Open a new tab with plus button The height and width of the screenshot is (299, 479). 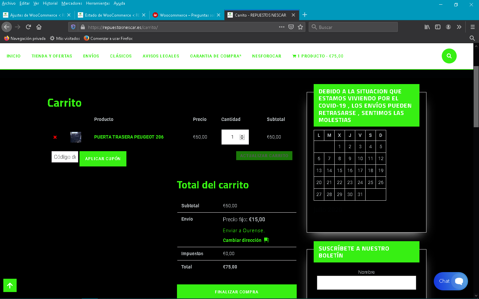305,15
